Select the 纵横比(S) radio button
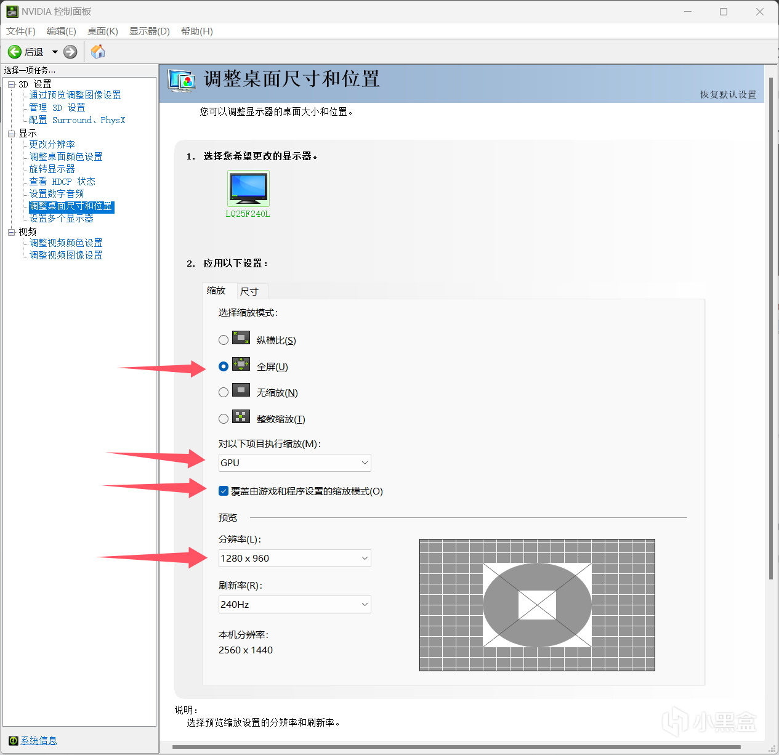The width and height of the screenshot is (779, 755). pyautogui.click(x=224, y=340)
